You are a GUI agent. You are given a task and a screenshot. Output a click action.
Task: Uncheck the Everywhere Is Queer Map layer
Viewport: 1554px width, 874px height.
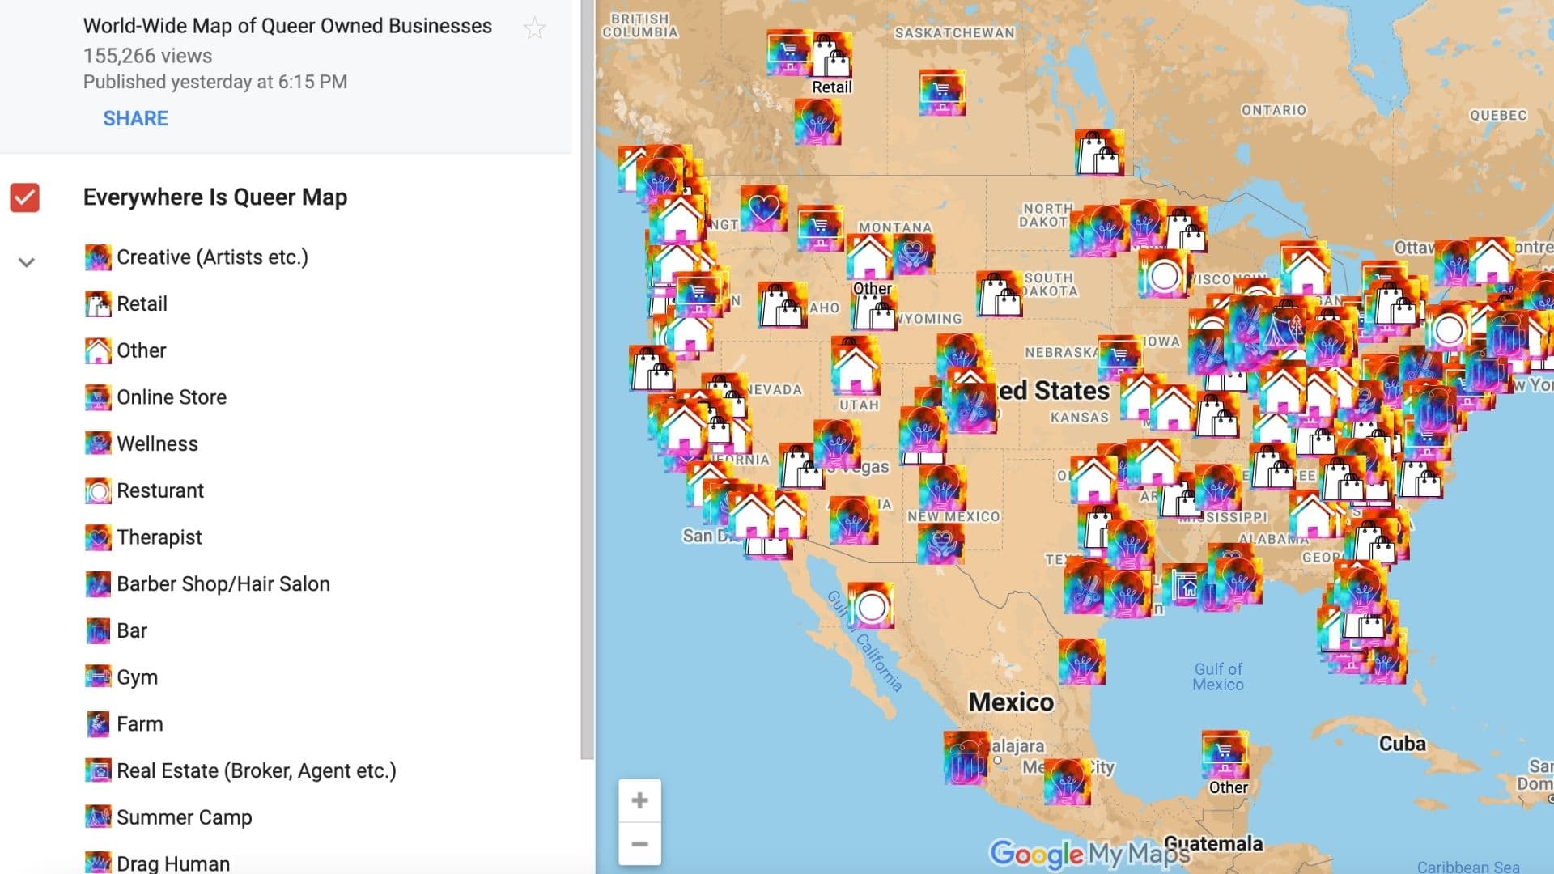click(25, 197)
